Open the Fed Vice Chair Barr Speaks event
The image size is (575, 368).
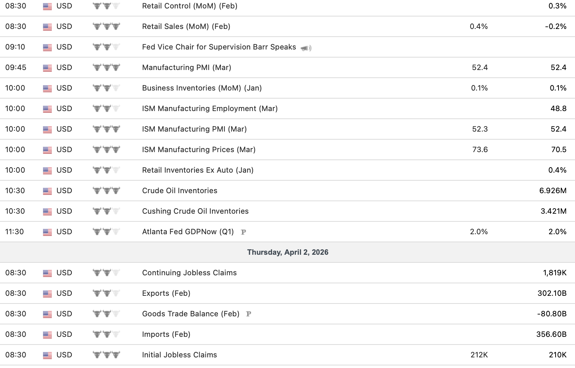pos(219,47)
